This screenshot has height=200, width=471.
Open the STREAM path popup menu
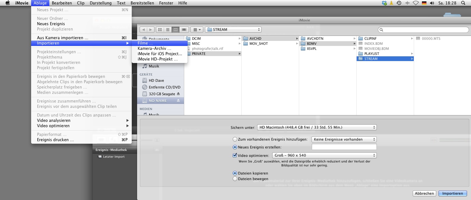233,30
